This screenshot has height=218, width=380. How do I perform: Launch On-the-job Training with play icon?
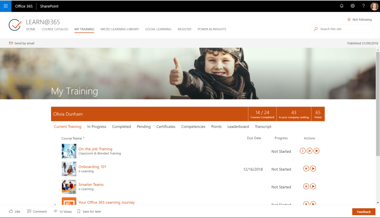316,151
